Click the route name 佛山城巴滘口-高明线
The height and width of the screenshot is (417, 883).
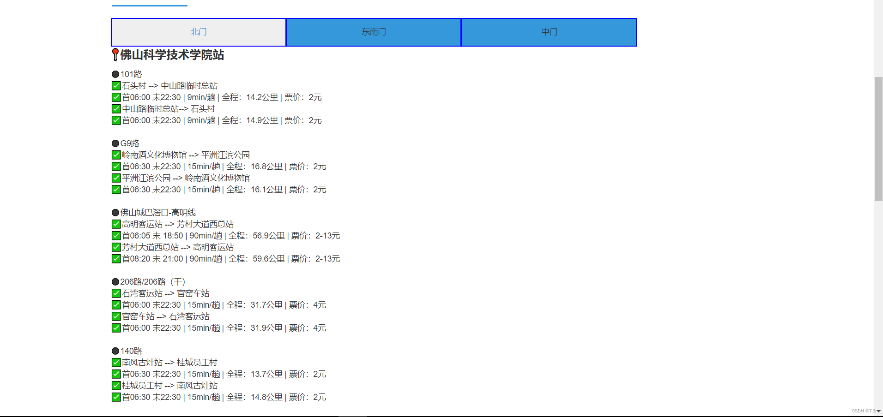[158, 213]
